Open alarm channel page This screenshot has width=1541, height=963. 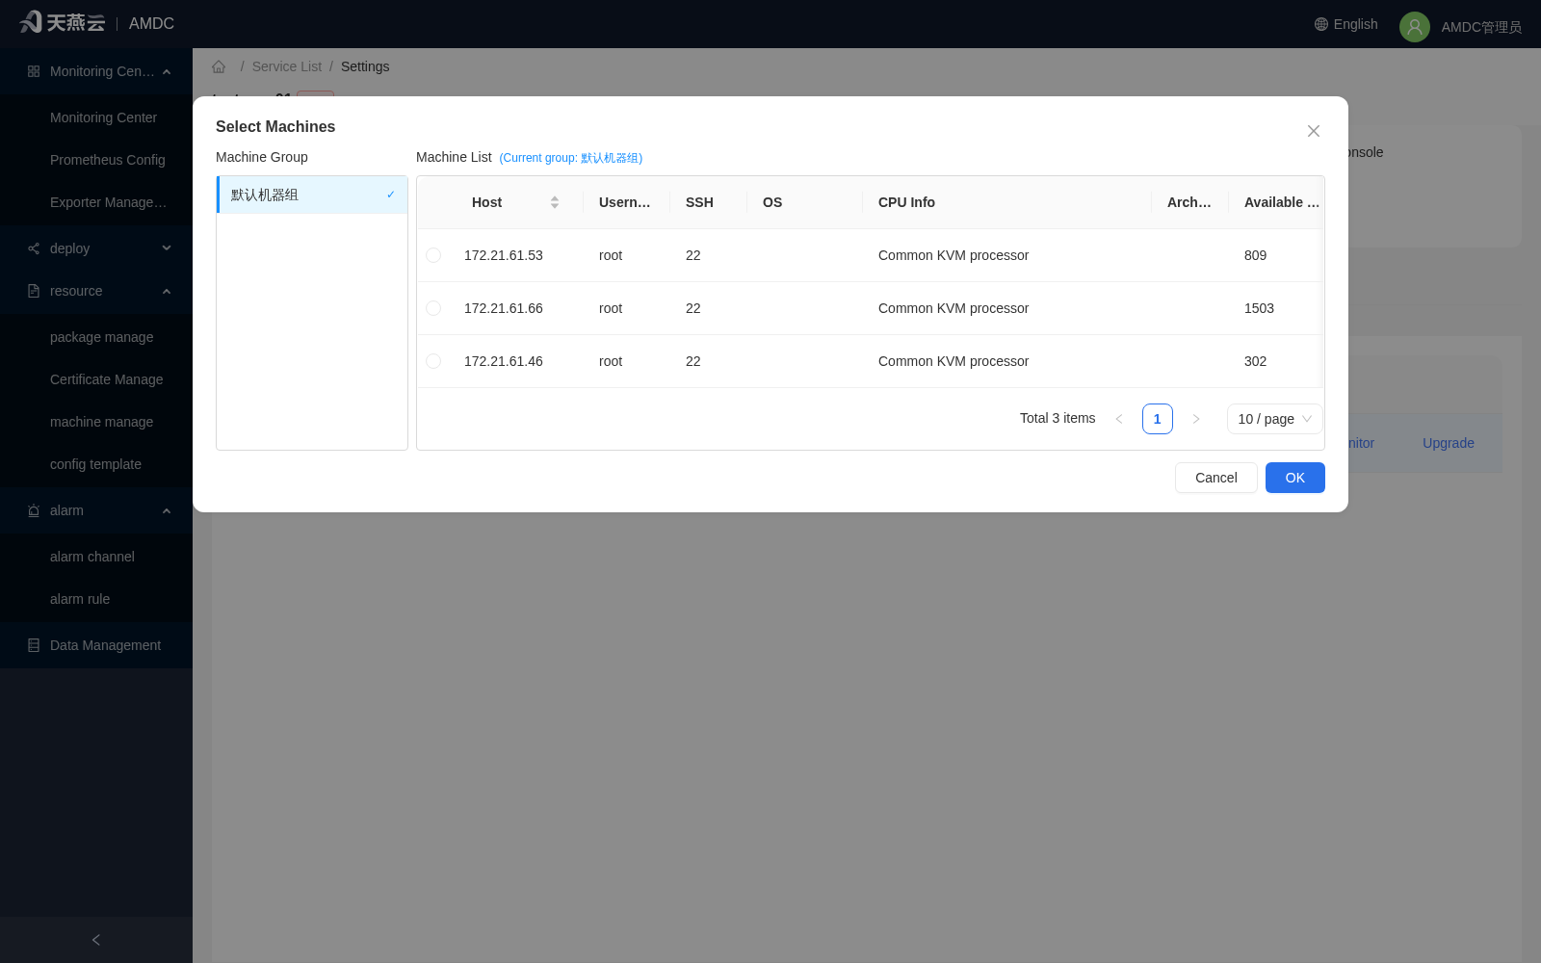pos(96,557)
